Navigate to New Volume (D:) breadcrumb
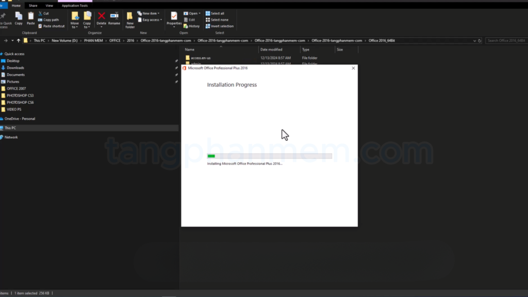This screenshot has height=297, width=528. point(64,41)
